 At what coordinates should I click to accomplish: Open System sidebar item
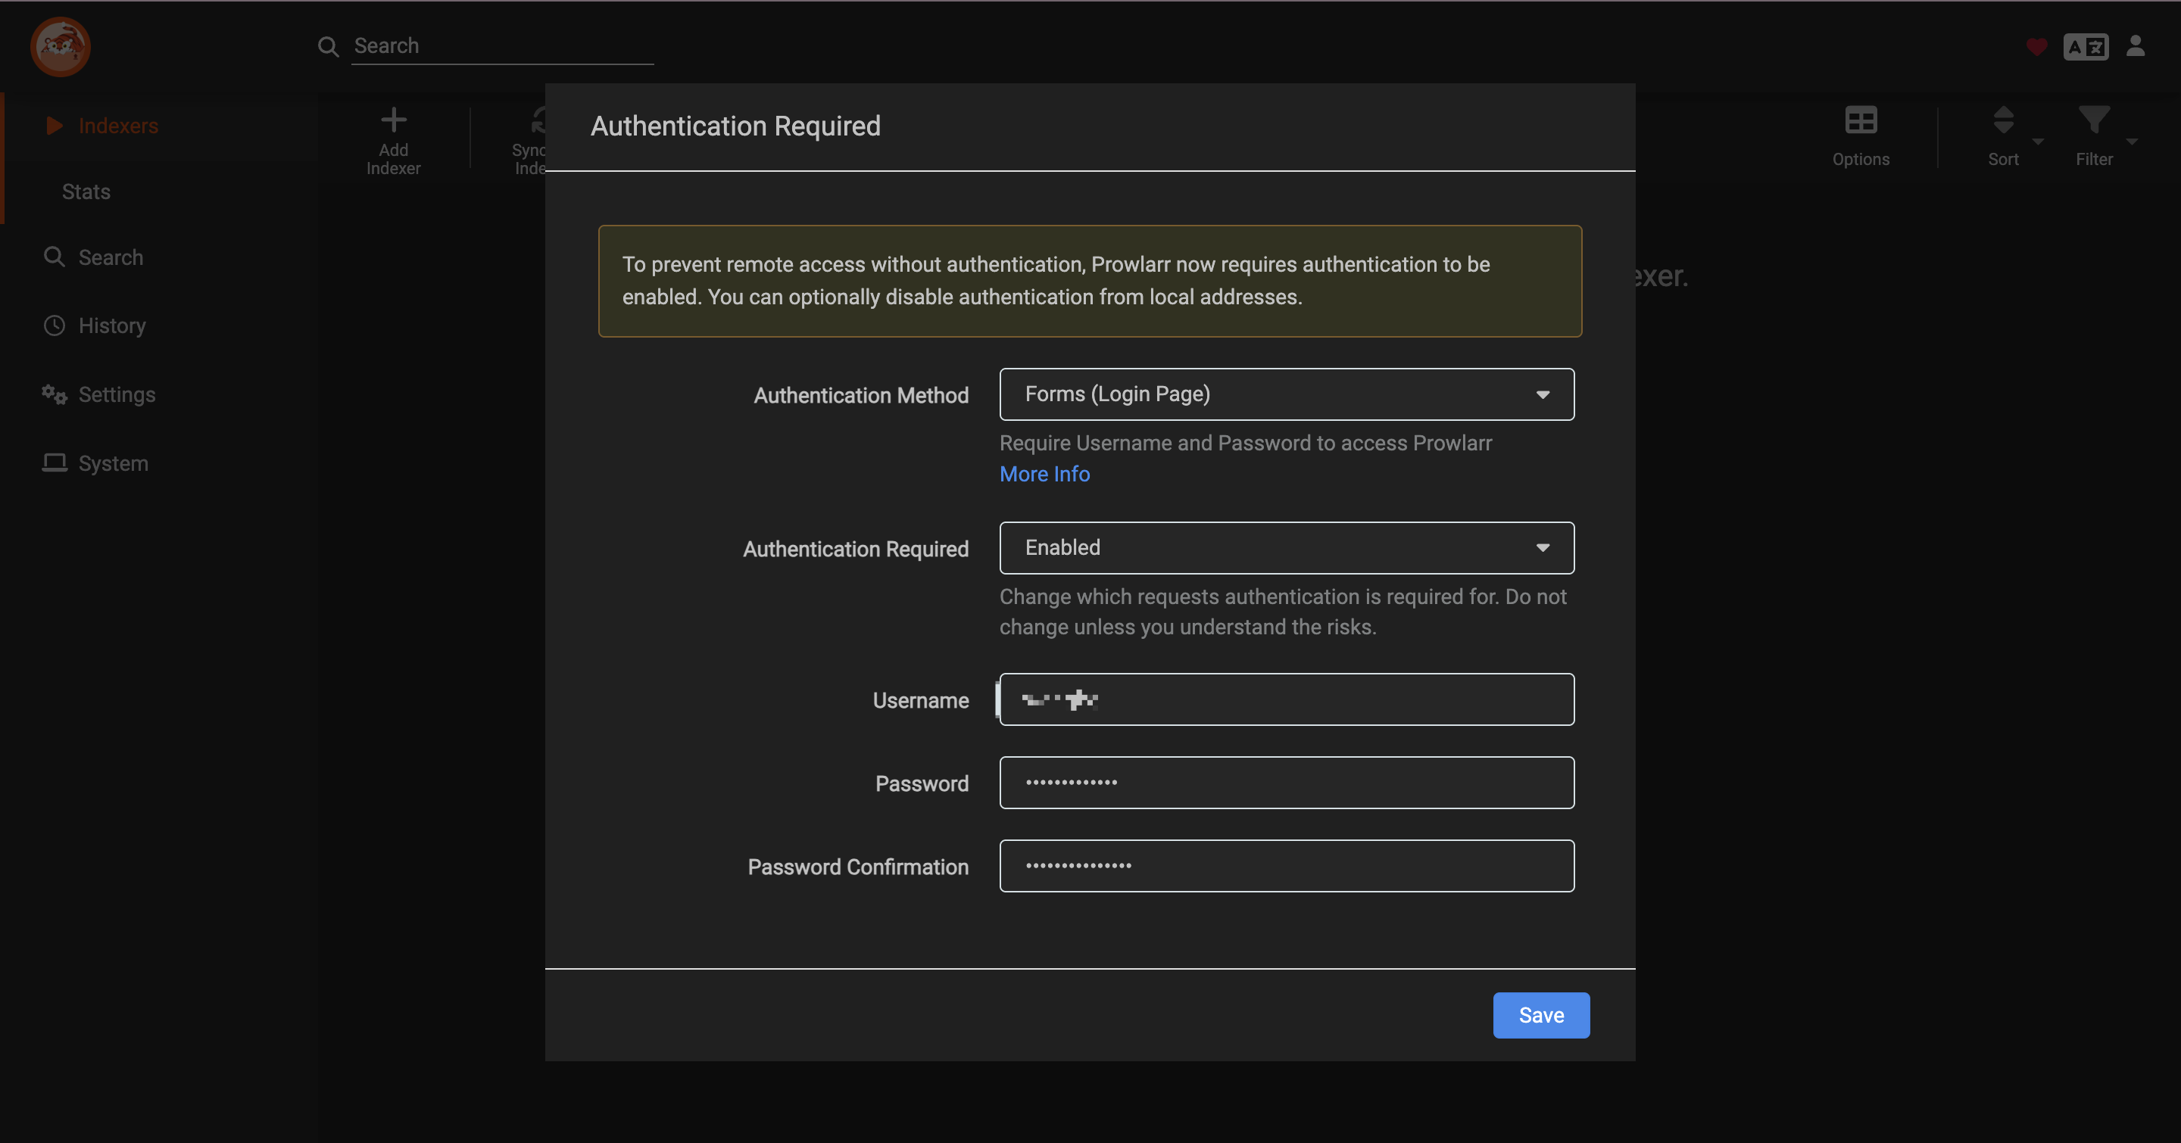click(113, 463)
